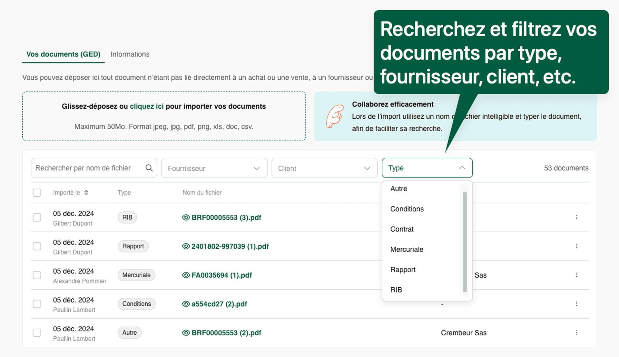Click the sort arrows beside Importé le column

(86, 192)
